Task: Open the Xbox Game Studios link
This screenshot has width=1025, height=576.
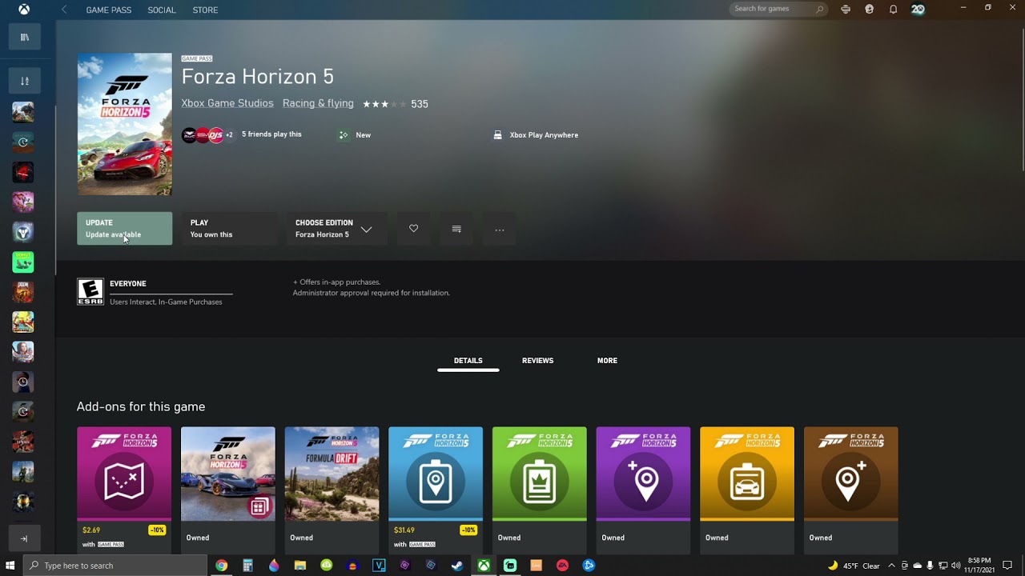Action: 227,103
